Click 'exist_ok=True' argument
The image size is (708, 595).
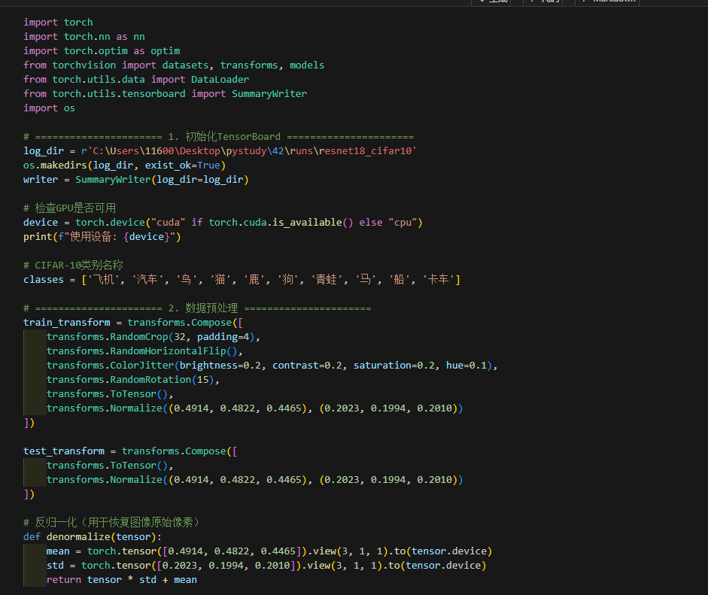coord(182,165)
